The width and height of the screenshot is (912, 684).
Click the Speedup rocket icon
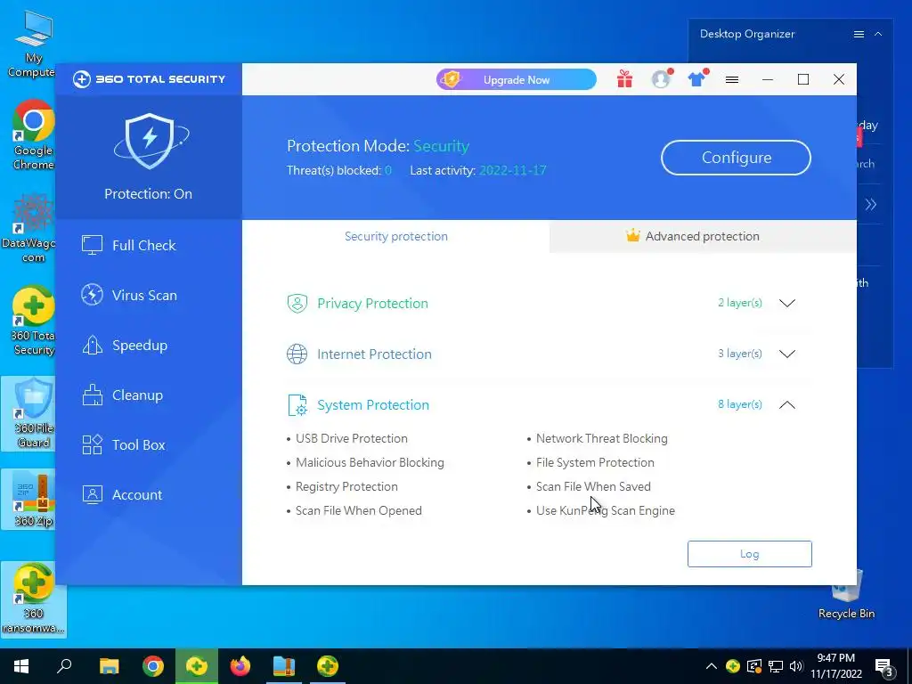click(x=92, y=345)
